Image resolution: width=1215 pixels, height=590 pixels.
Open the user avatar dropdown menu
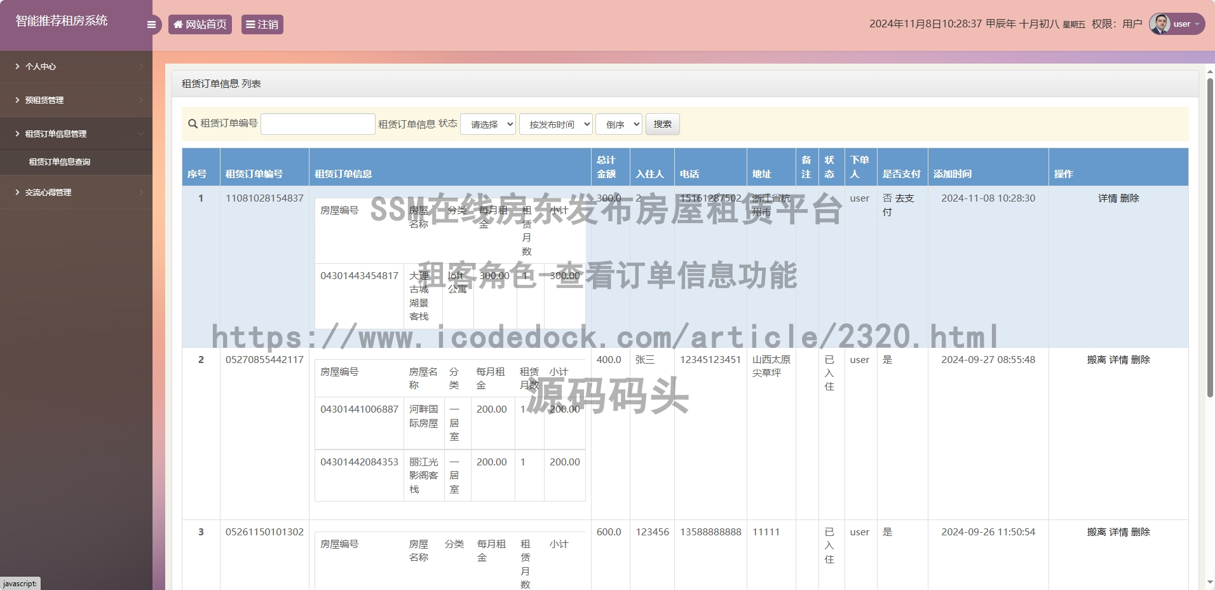coord(1176,24)
